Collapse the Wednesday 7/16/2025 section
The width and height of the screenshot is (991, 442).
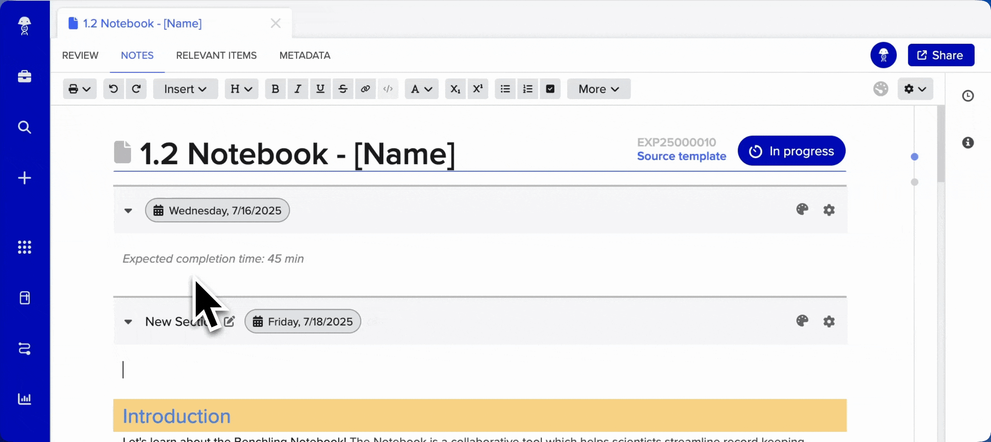tap(128, 211)
